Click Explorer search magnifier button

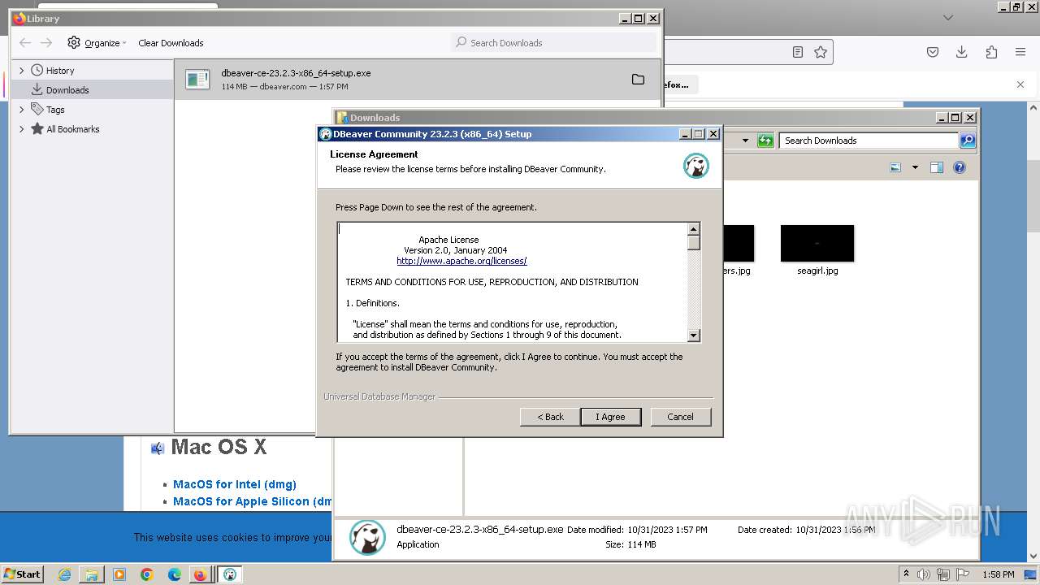click(967, 141)
